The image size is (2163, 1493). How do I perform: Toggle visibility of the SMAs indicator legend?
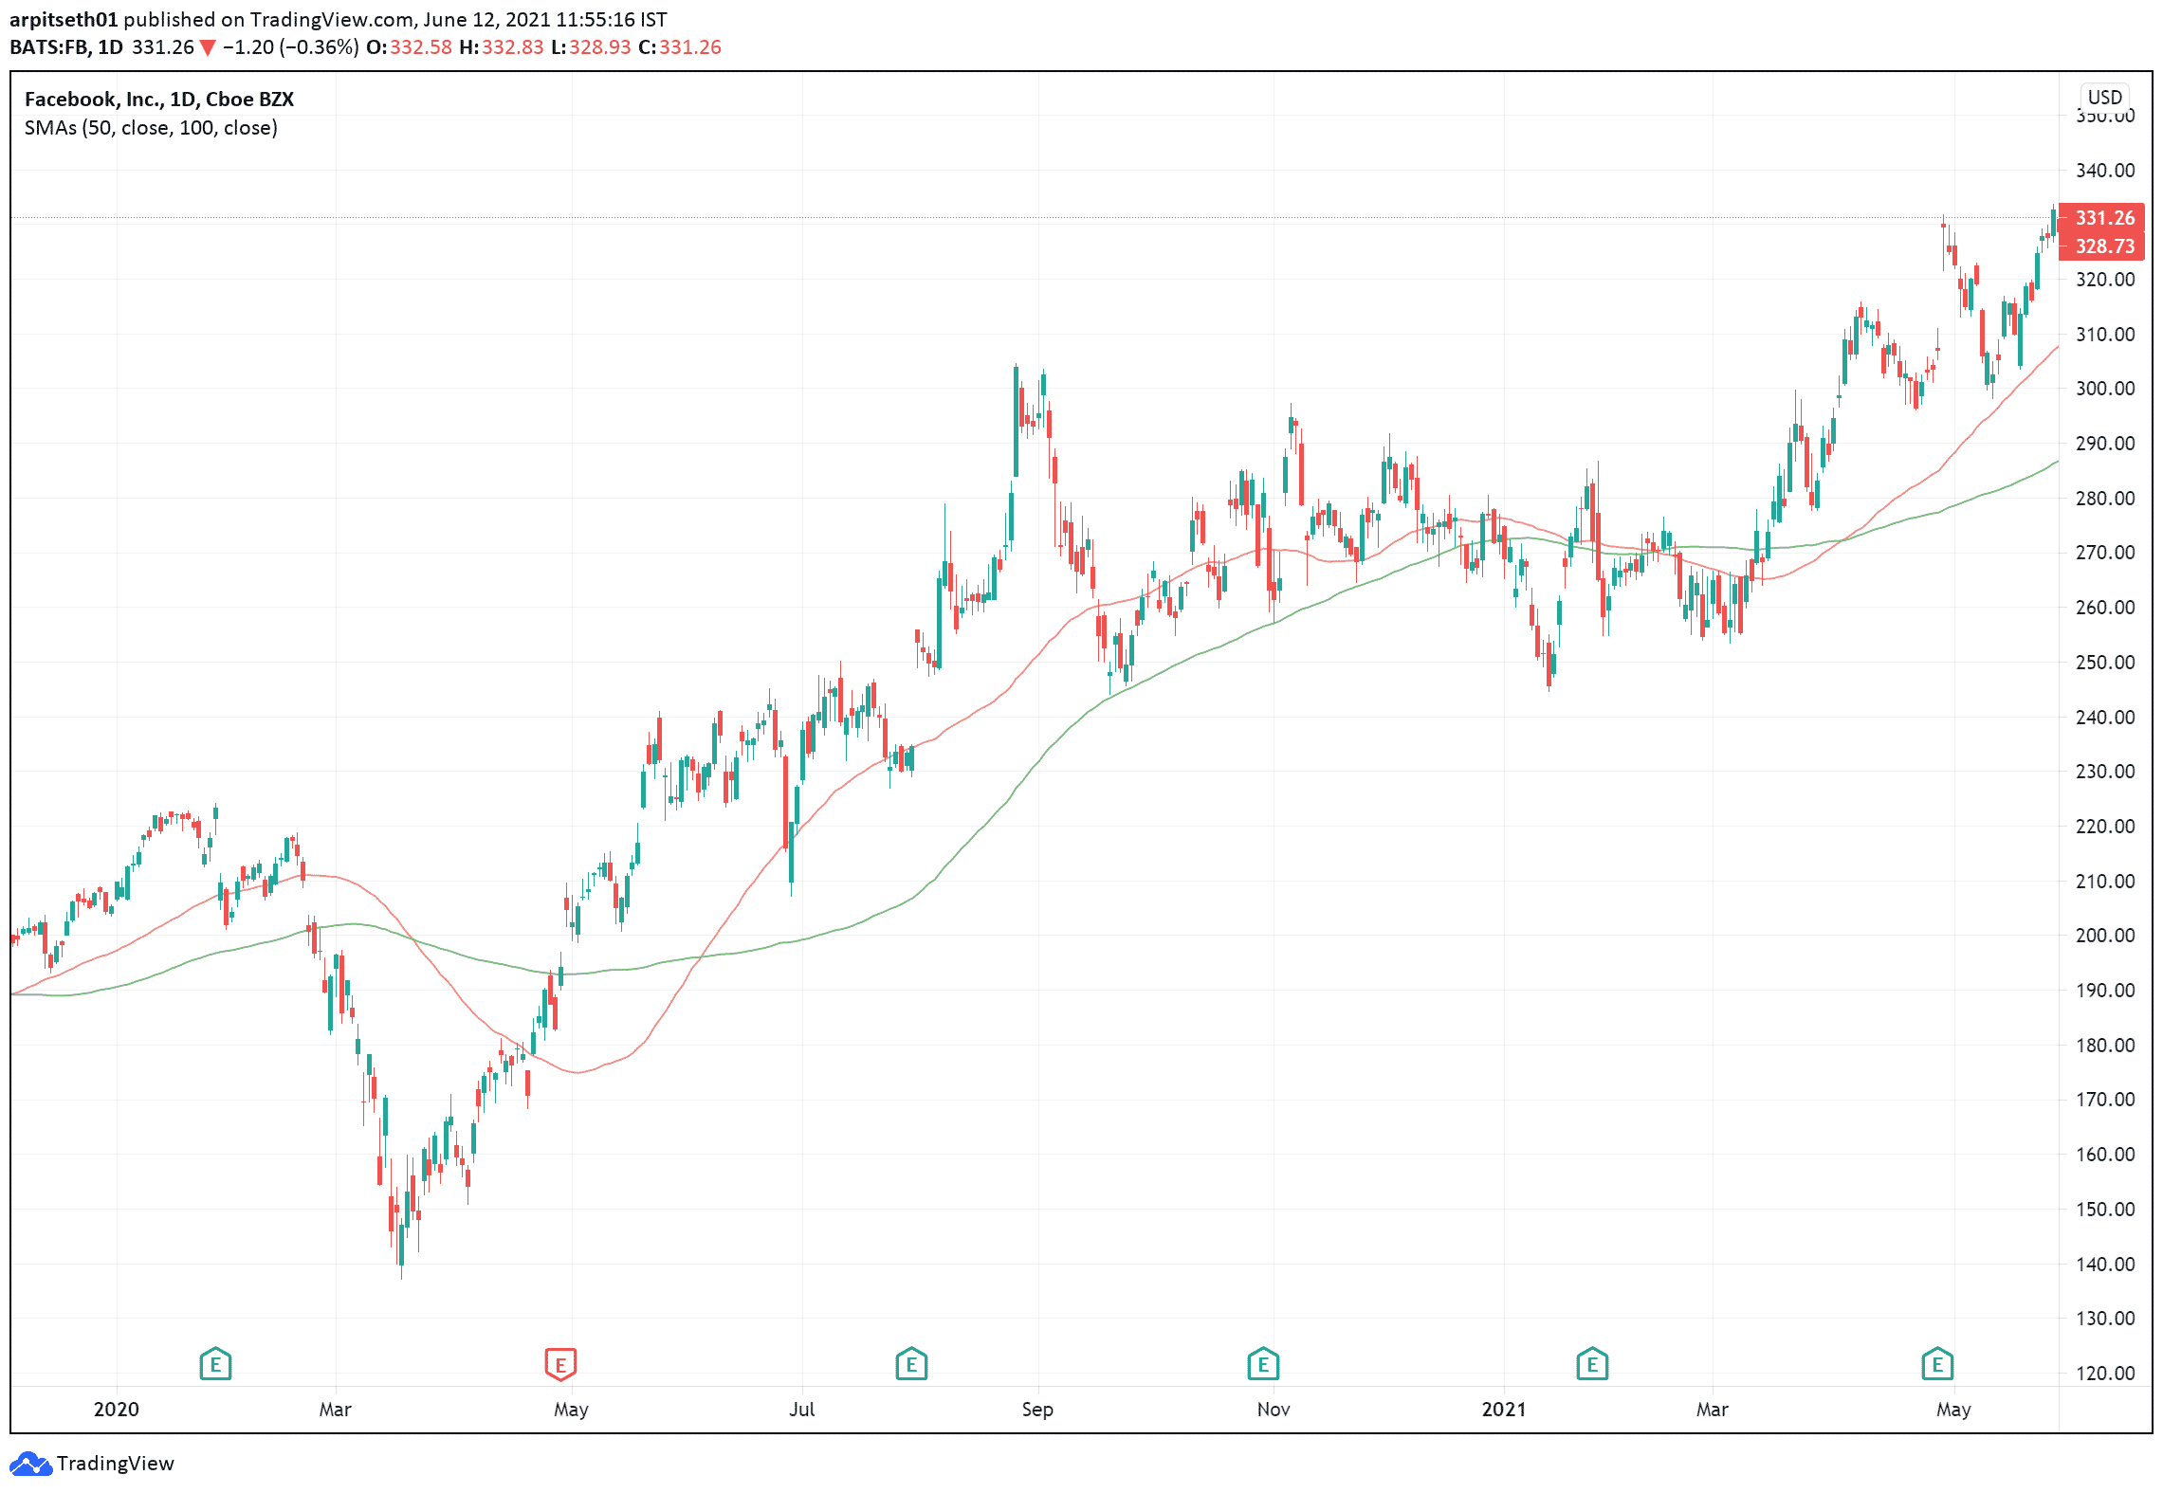coord(151,129)
